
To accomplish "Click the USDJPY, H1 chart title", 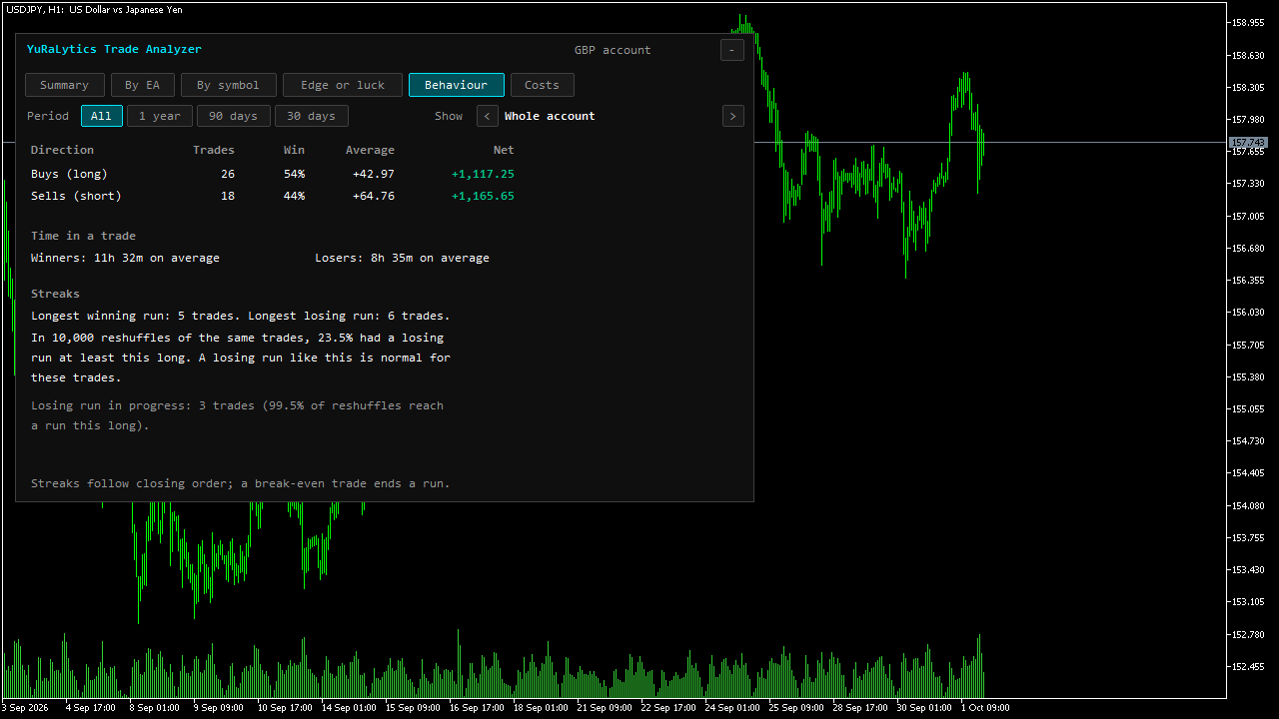I will point(92,9).
